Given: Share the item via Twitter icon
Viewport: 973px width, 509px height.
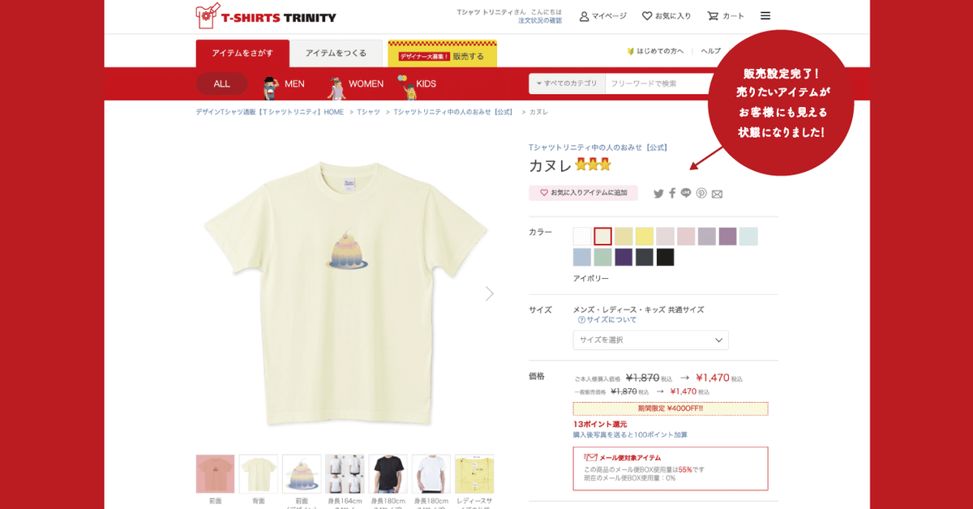Looking at the screenshot, I should [x=658, y=194].
